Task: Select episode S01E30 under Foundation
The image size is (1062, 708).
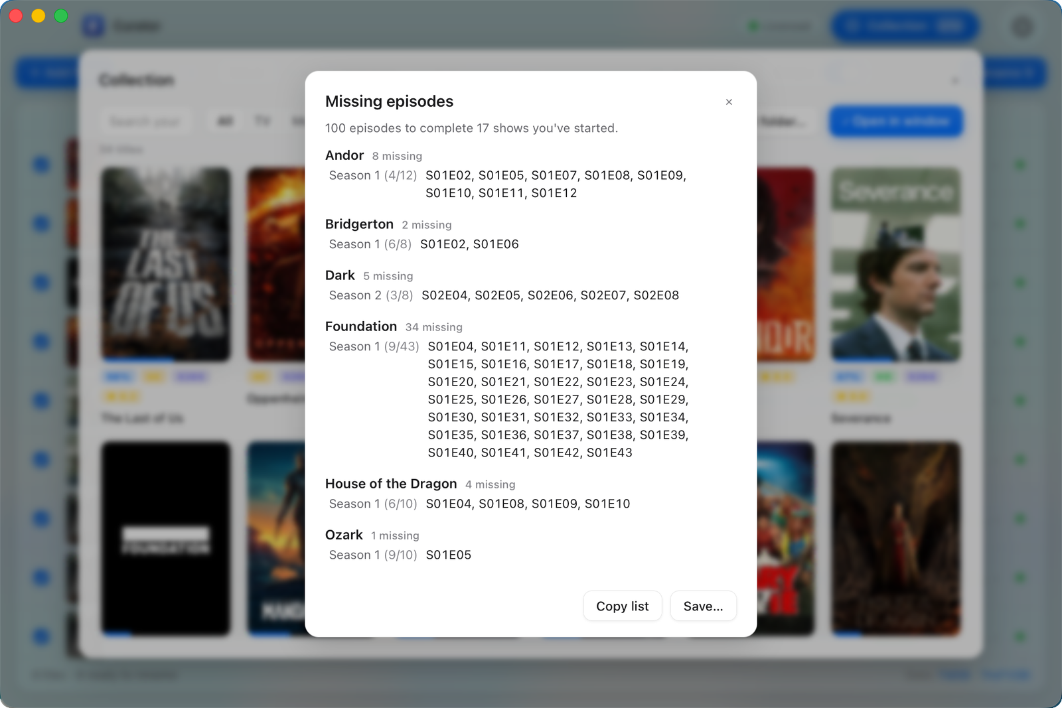Action: [x=451, y=417]
